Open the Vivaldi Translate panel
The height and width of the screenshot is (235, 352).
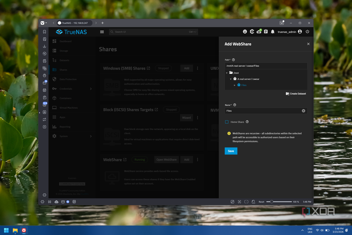44,68
